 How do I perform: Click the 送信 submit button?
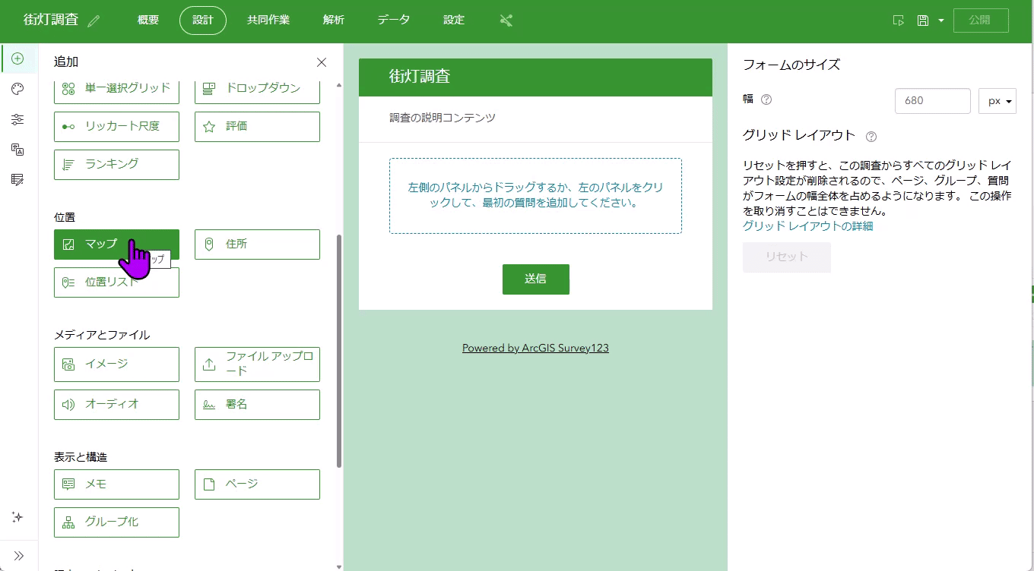pyautogui.click(x=535, y=279)
